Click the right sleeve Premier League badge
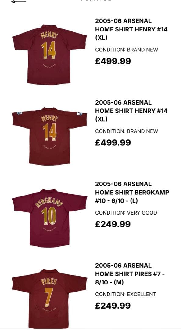The height and width of the screenshot is (330, 183). pos(80,113)
